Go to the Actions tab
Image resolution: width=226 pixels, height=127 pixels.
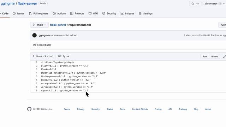click(x=59, y=13)
